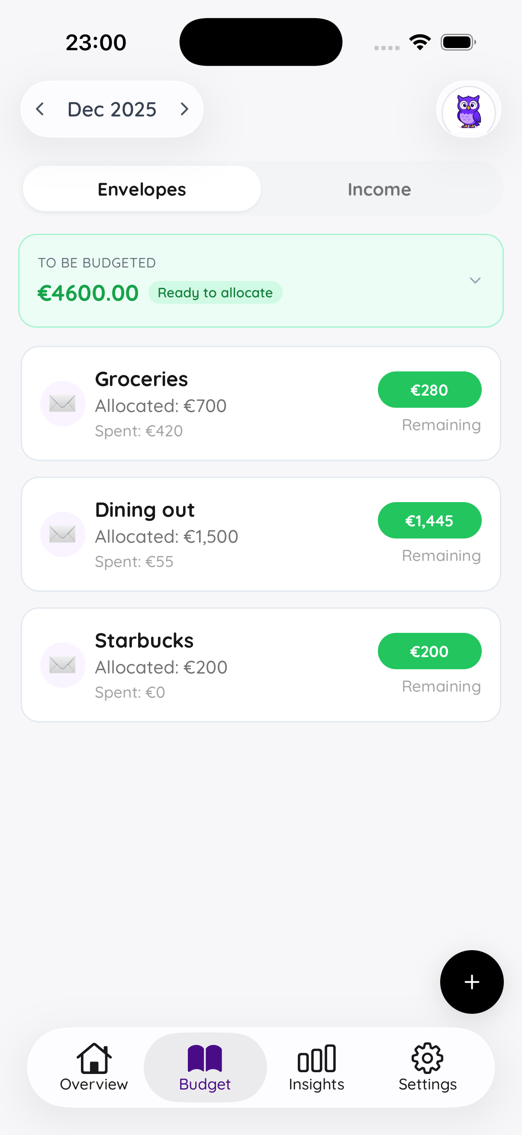The width and height of the screenshot is (522, 1135).
Task: Tap the Starbucks envelope icon
Action: [x=63, y=664]
